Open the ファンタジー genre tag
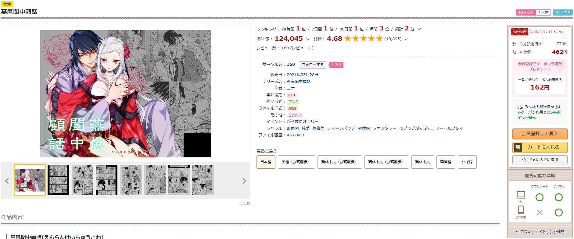 point(384,128)
